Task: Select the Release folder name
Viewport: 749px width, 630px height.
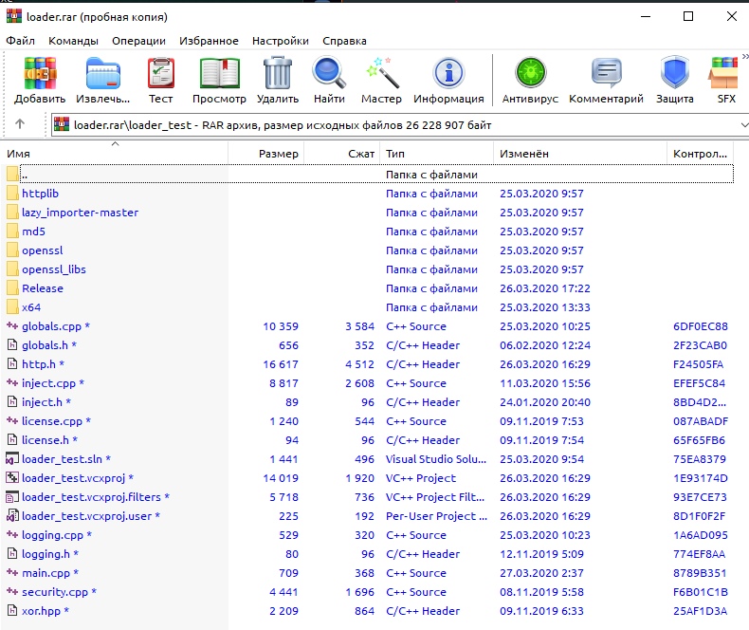Action: pyautogui.click(x=43, y=288)
